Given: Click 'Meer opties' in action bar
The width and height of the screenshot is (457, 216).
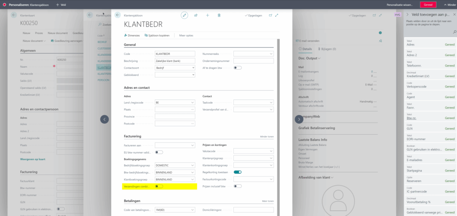Looking at the screenshot, I should coord(186,35).
